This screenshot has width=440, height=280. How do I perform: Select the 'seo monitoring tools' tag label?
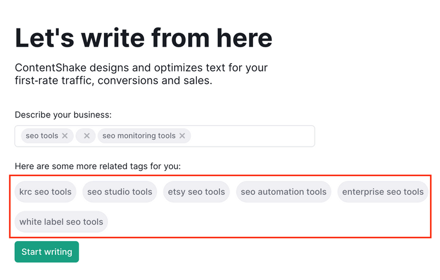coord(139,136)
